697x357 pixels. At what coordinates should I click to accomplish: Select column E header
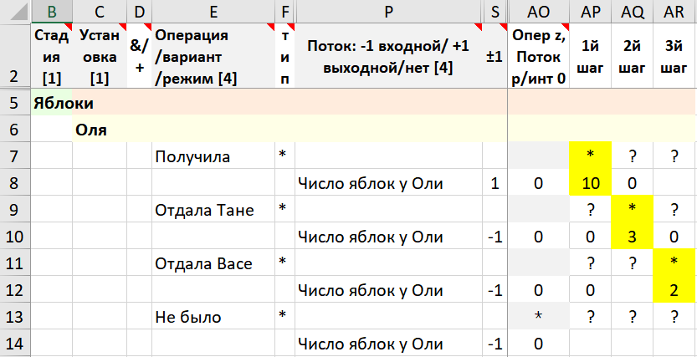pyautogui.click(x=213, y=11)
